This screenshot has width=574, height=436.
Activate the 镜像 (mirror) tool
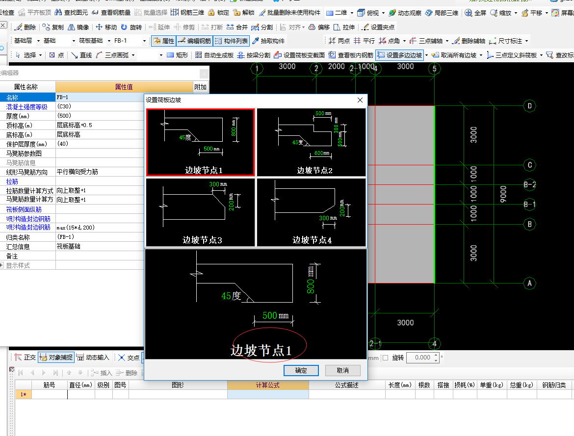pyautogui.click(x=78, y=27)
